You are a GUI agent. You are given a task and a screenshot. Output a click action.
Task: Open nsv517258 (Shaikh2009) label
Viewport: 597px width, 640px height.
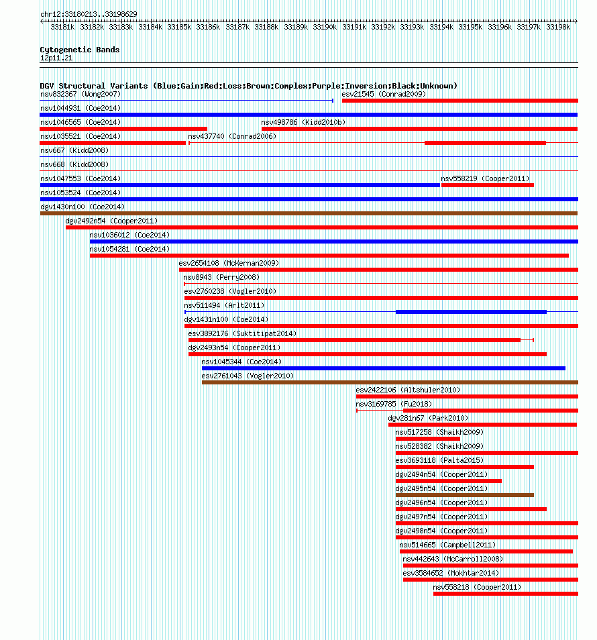[439, 432]
